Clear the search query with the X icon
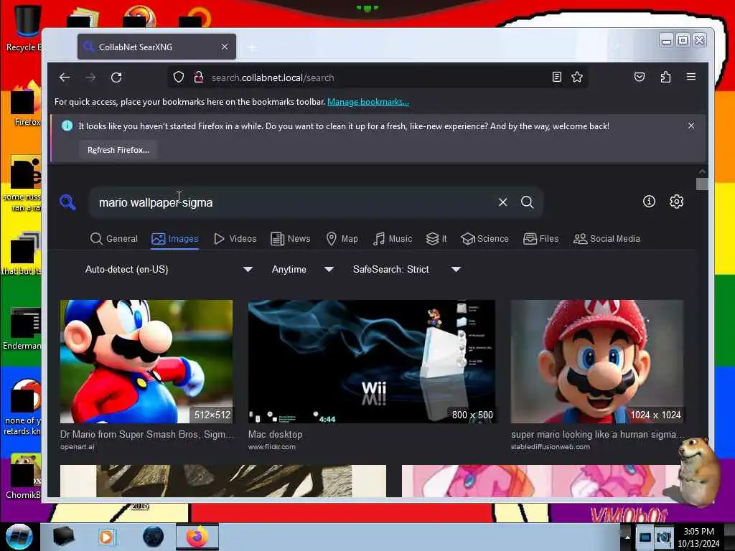The height and width of the screenshot is (551, 735). [503, 202]
